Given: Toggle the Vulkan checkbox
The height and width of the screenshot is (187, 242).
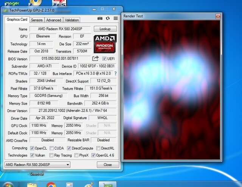Looking at the screenshot, I should (32, 155).
